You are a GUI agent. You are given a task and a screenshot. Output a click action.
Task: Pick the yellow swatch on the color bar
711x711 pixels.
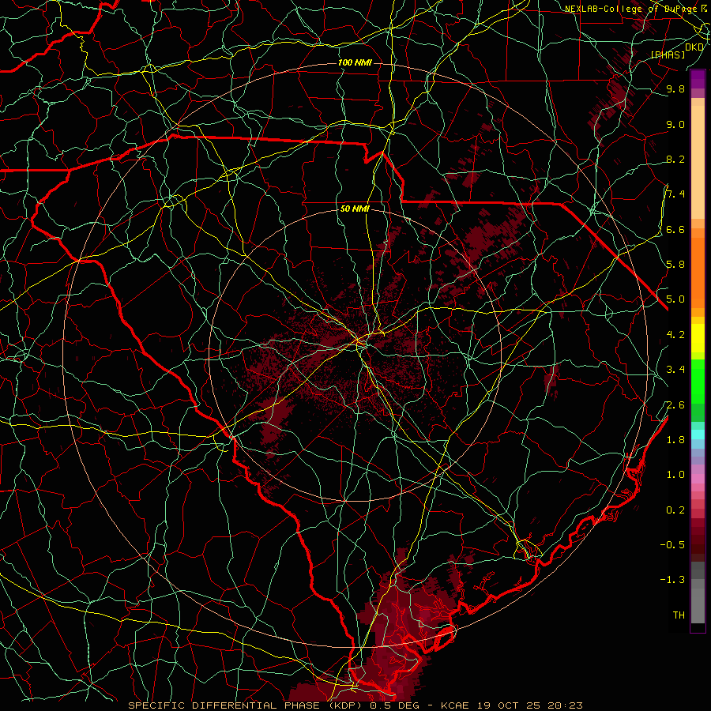coord(698,338)
